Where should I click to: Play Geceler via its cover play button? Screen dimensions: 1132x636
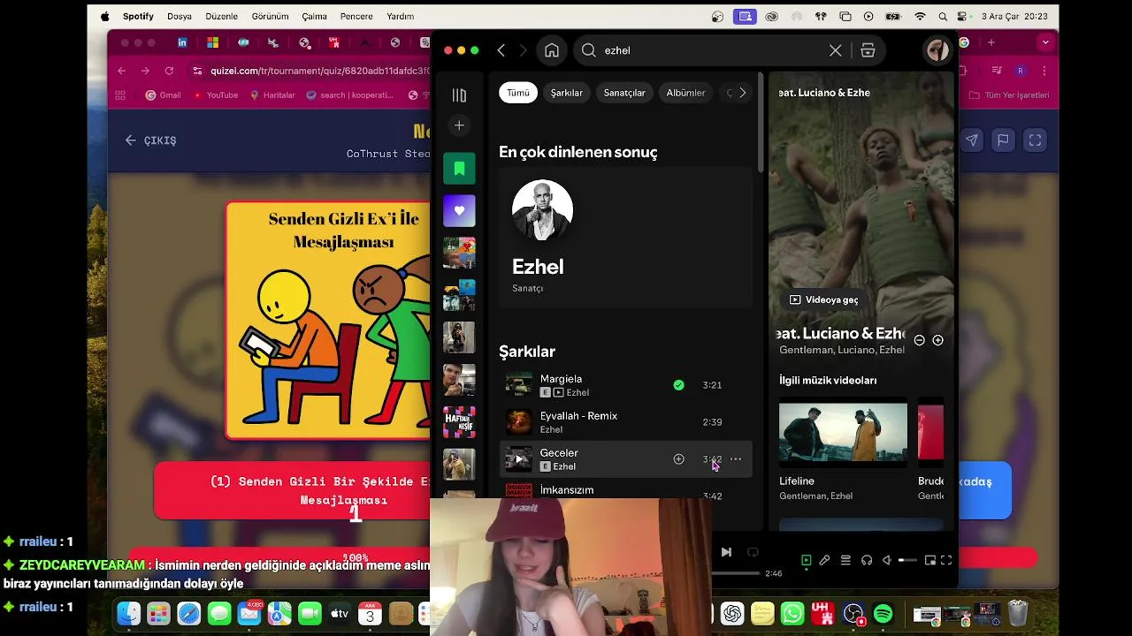pos(519,459)
